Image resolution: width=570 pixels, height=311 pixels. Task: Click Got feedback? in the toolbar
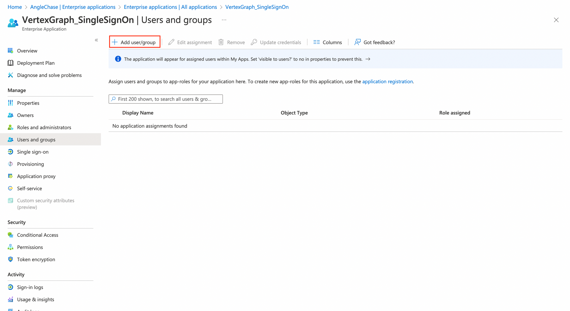[374, 42]
